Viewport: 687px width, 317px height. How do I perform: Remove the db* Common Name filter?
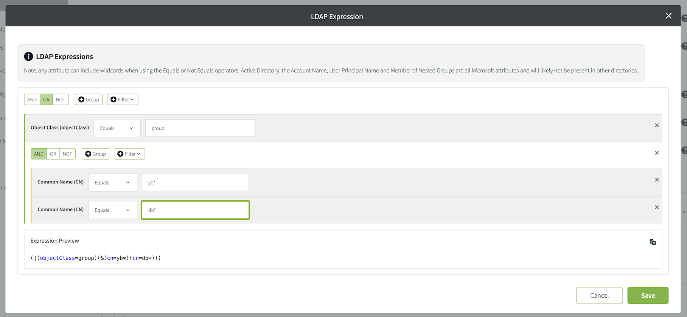(657, 207)
